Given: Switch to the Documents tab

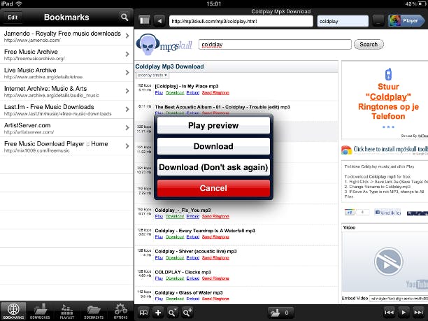Looking at the screenshot, I should [94, 311].
